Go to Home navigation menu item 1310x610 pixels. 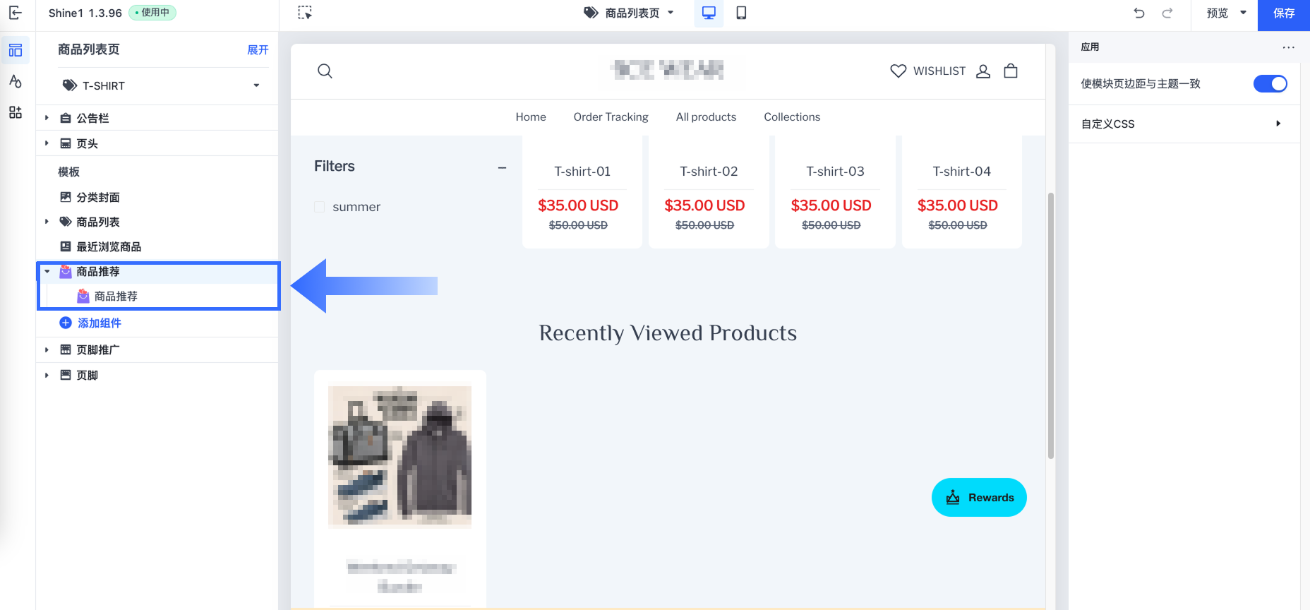pos(531,117)
